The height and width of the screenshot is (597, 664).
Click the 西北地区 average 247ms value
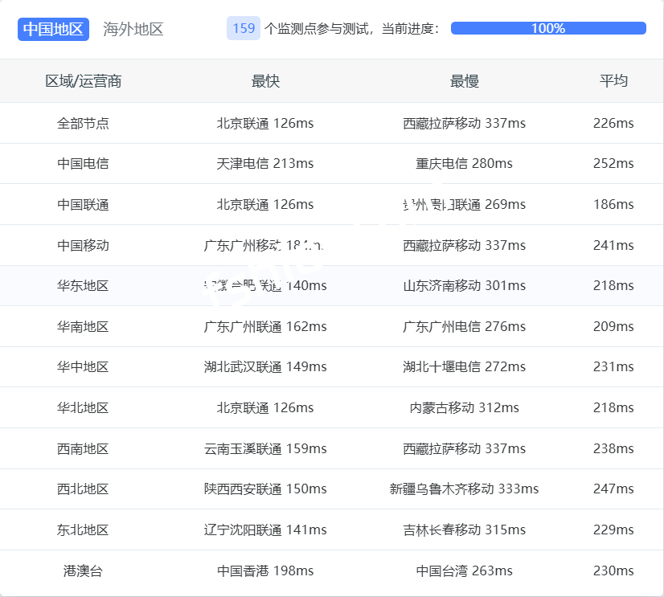click(x=613, y=489)
